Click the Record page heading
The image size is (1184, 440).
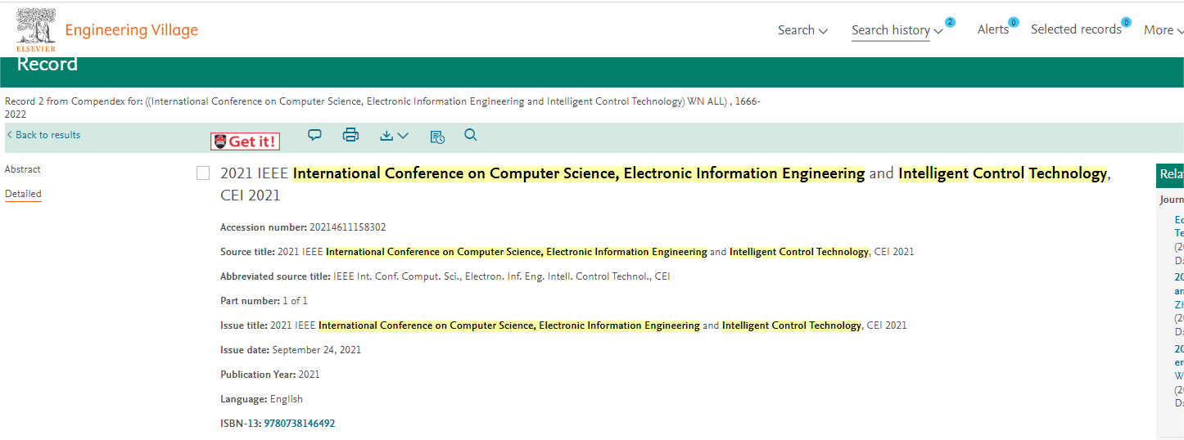pyautogui.click(x=47, y=65)
